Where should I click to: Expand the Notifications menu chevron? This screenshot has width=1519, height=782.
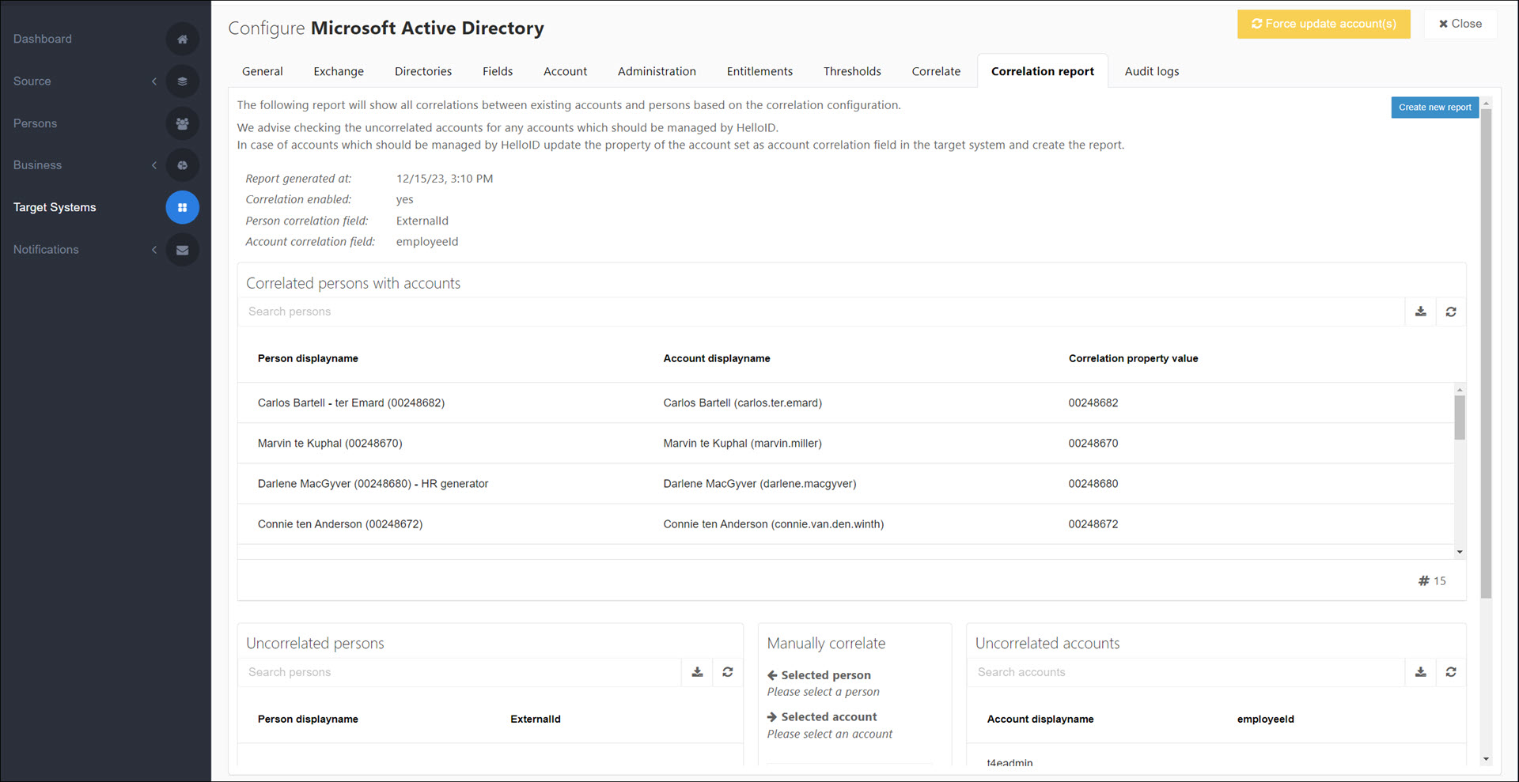tap(154, 250)
